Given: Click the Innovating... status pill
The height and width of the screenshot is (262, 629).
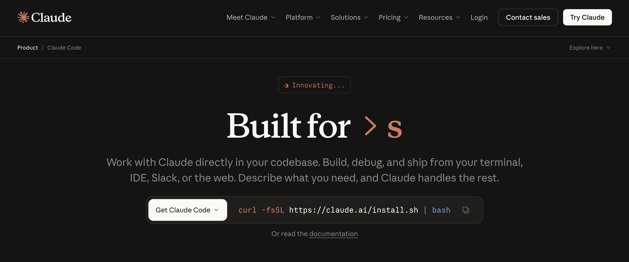Looking at the screenshot, I should click(x=314, y=85).
